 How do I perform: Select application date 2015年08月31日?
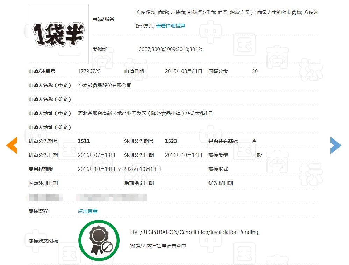(x=184, y=71)
